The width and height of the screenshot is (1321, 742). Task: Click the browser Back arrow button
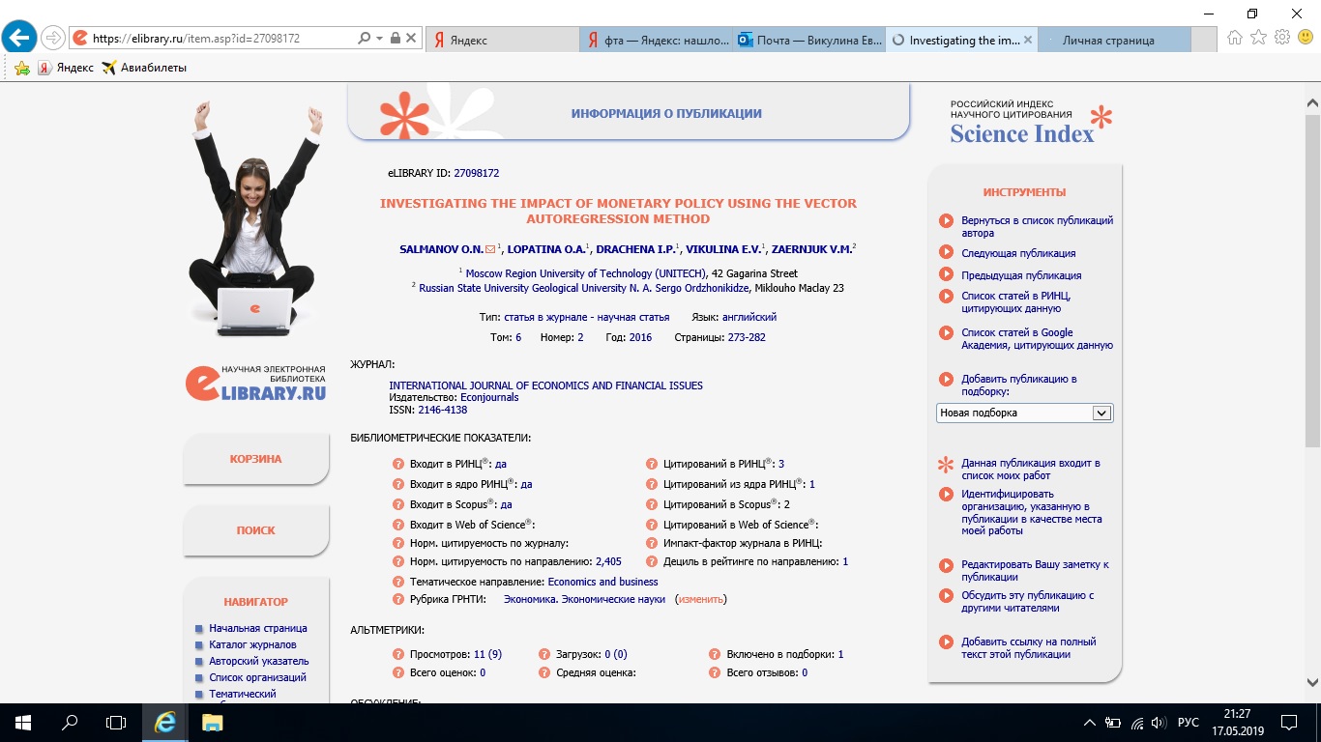pyautogui.click(x=19, y=38)
